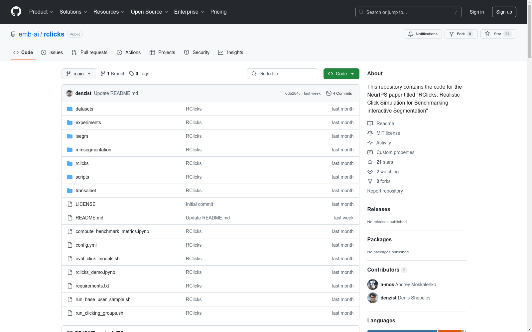Click the README.md file icon
Image resolution: width=532 pixels, height=332 pixels.
[x=70, y=218]
